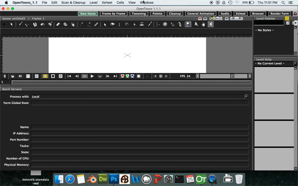Select the Geometric shape tool

(27, 24)
